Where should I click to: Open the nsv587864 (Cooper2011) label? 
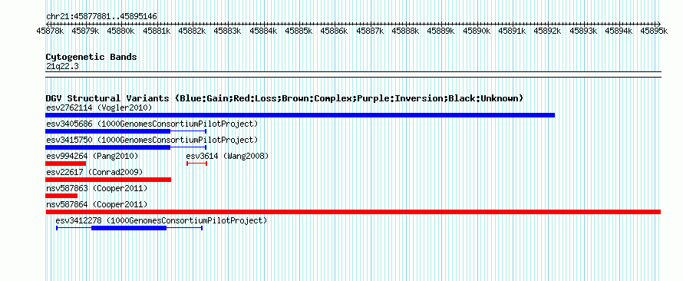97,204
